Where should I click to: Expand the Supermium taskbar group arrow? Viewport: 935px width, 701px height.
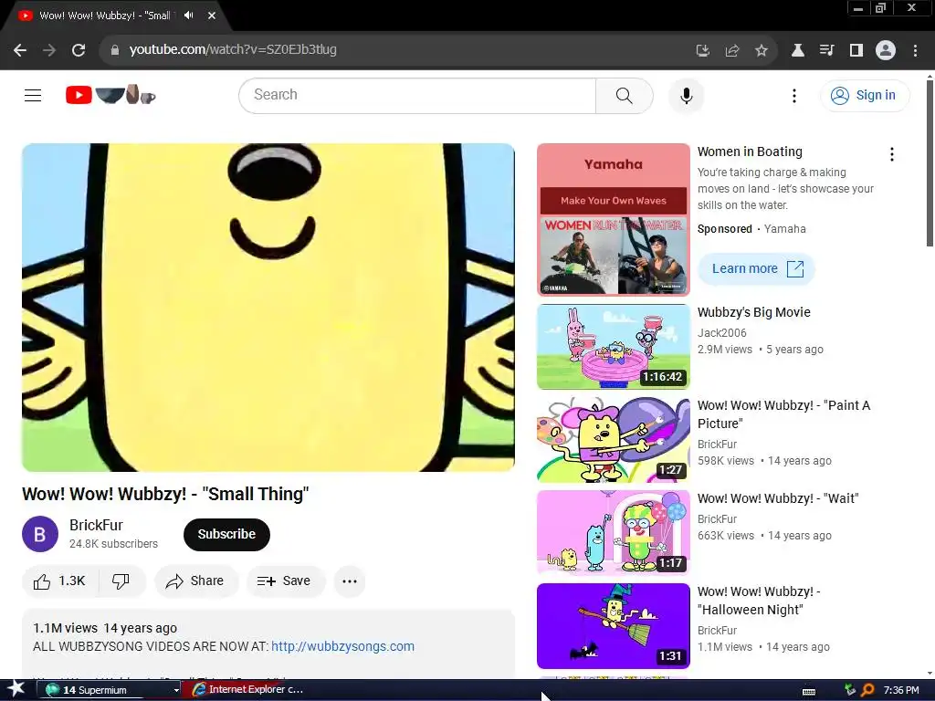coord(176,690)
